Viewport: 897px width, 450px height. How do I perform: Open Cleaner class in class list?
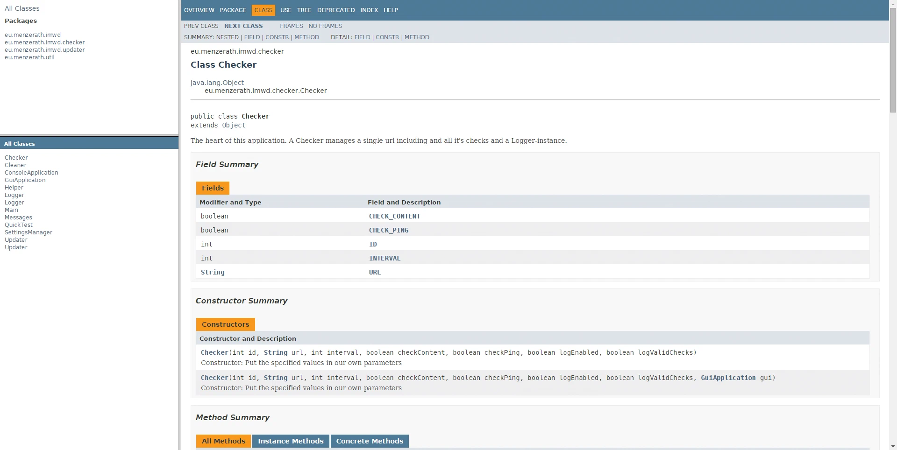(x=15, y=165)
